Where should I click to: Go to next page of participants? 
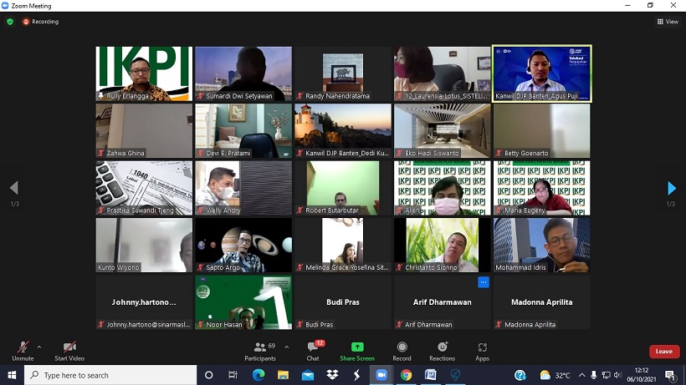click(671, 189)
